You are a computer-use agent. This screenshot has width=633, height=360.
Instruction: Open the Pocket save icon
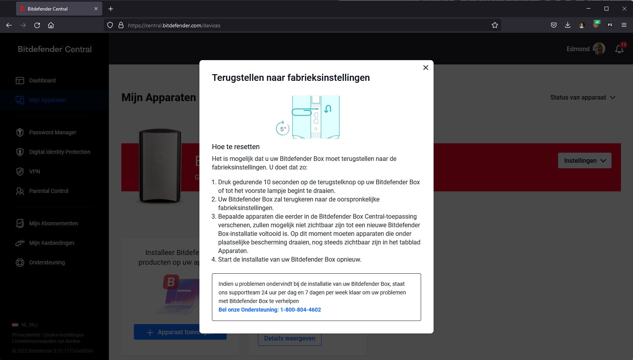tap(553, 25)
